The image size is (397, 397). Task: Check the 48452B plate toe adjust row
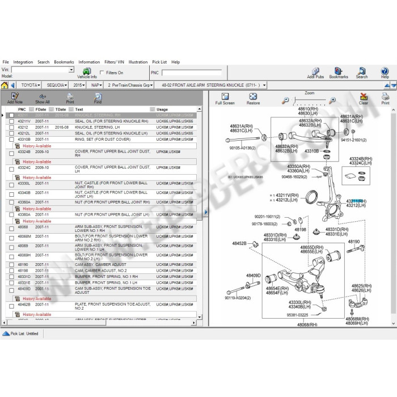coord(11,306)
